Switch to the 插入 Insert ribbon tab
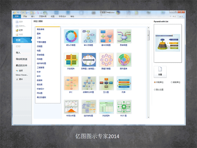 [33, 16]
